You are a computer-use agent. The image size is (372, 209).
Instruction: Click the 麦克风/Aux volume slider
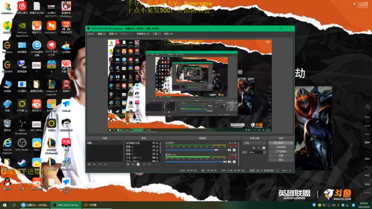(196, 162)
